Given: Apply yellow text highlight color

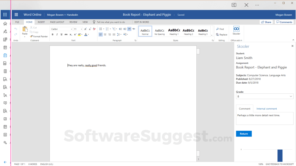Looking at the screenshot, I should [79, 34].
